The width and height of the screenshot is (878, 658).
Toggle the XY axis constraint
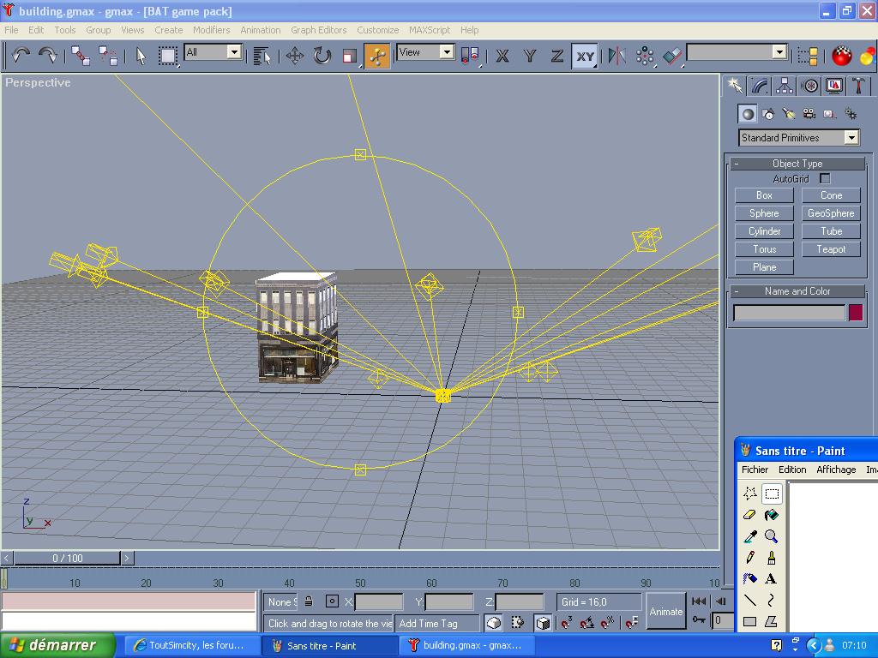[x=585, y=57]
